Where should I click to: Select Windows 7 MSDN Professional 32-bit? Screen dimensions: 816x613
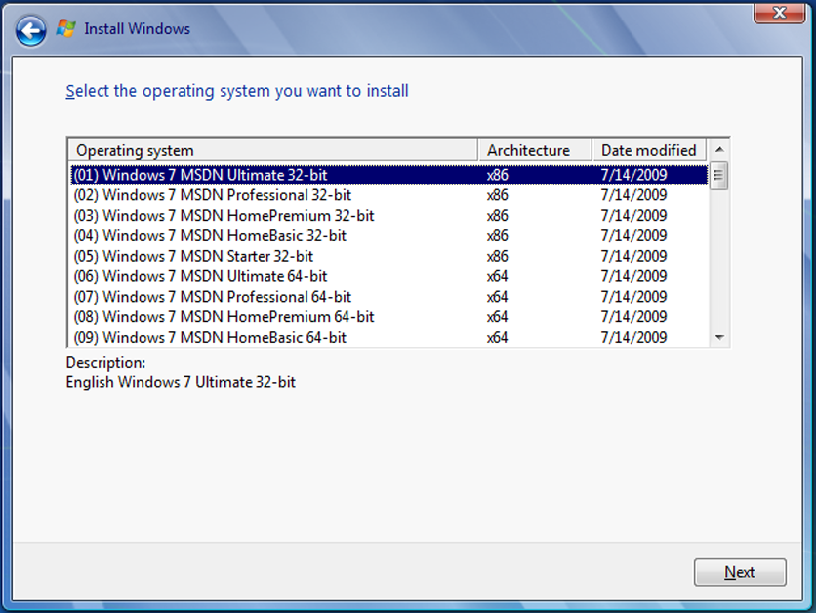[195, 194]
